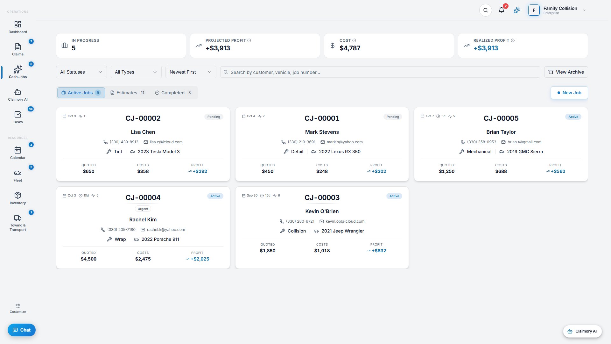
Task: Open the Newest First sort dropdown
Action: (191, 72)
